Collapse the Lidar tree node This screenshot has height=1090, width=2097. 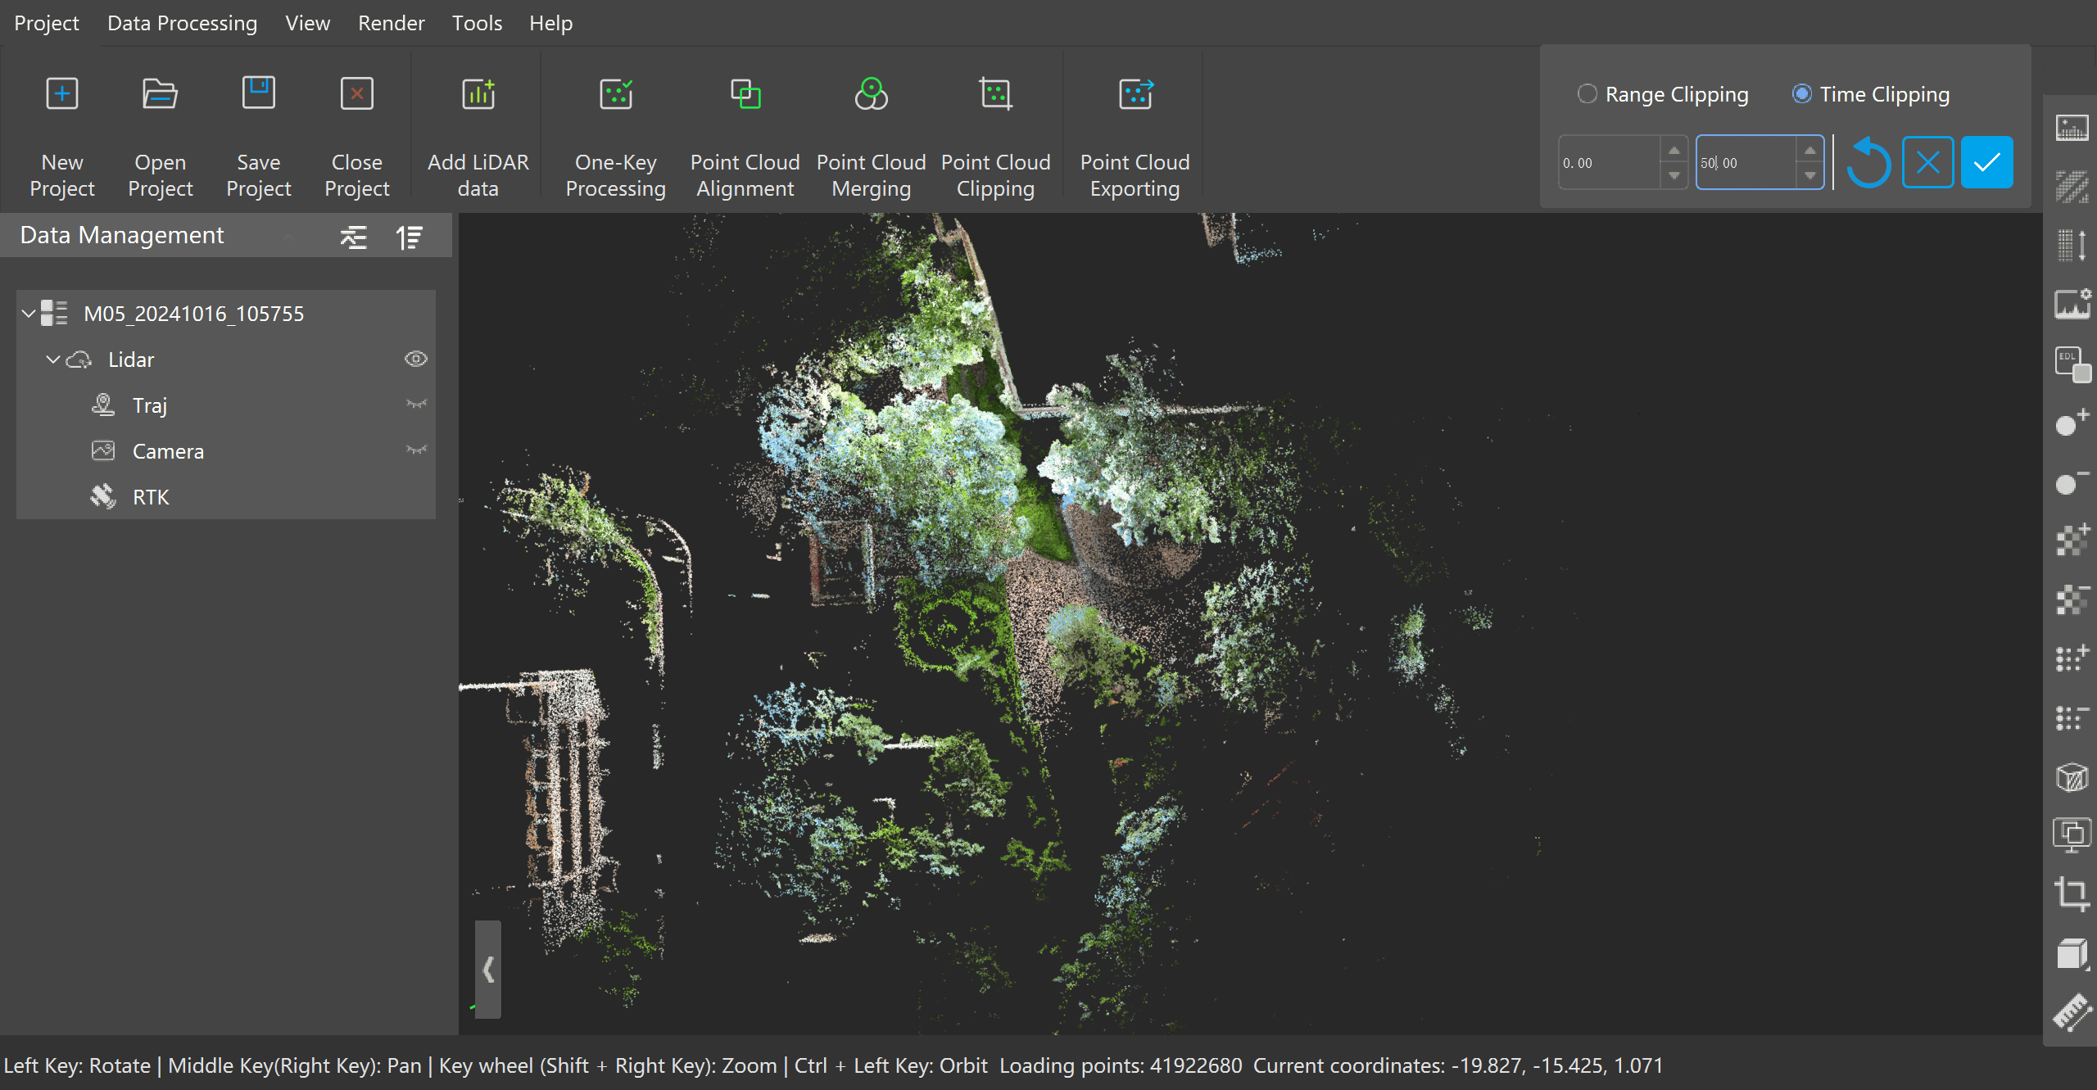click(53, 359)
